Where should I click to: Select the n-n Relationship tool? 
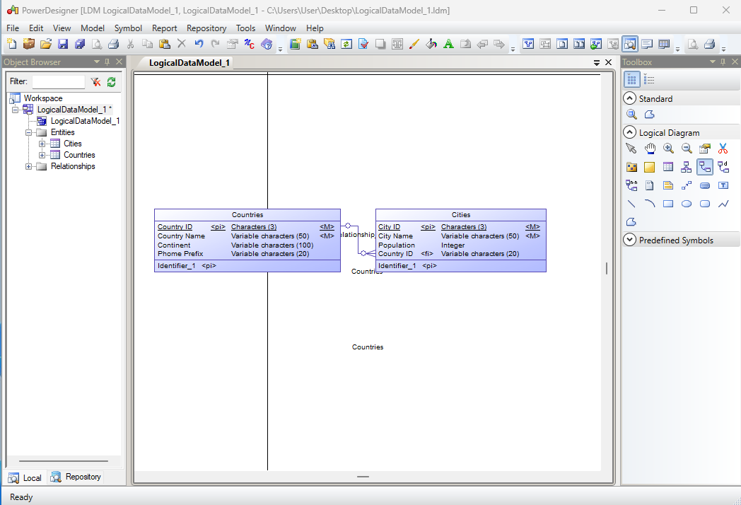[631, 185]
